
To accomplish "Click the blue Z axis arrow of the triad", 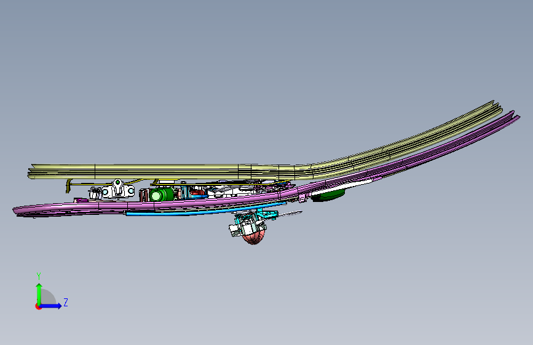I will pos(51,306).
